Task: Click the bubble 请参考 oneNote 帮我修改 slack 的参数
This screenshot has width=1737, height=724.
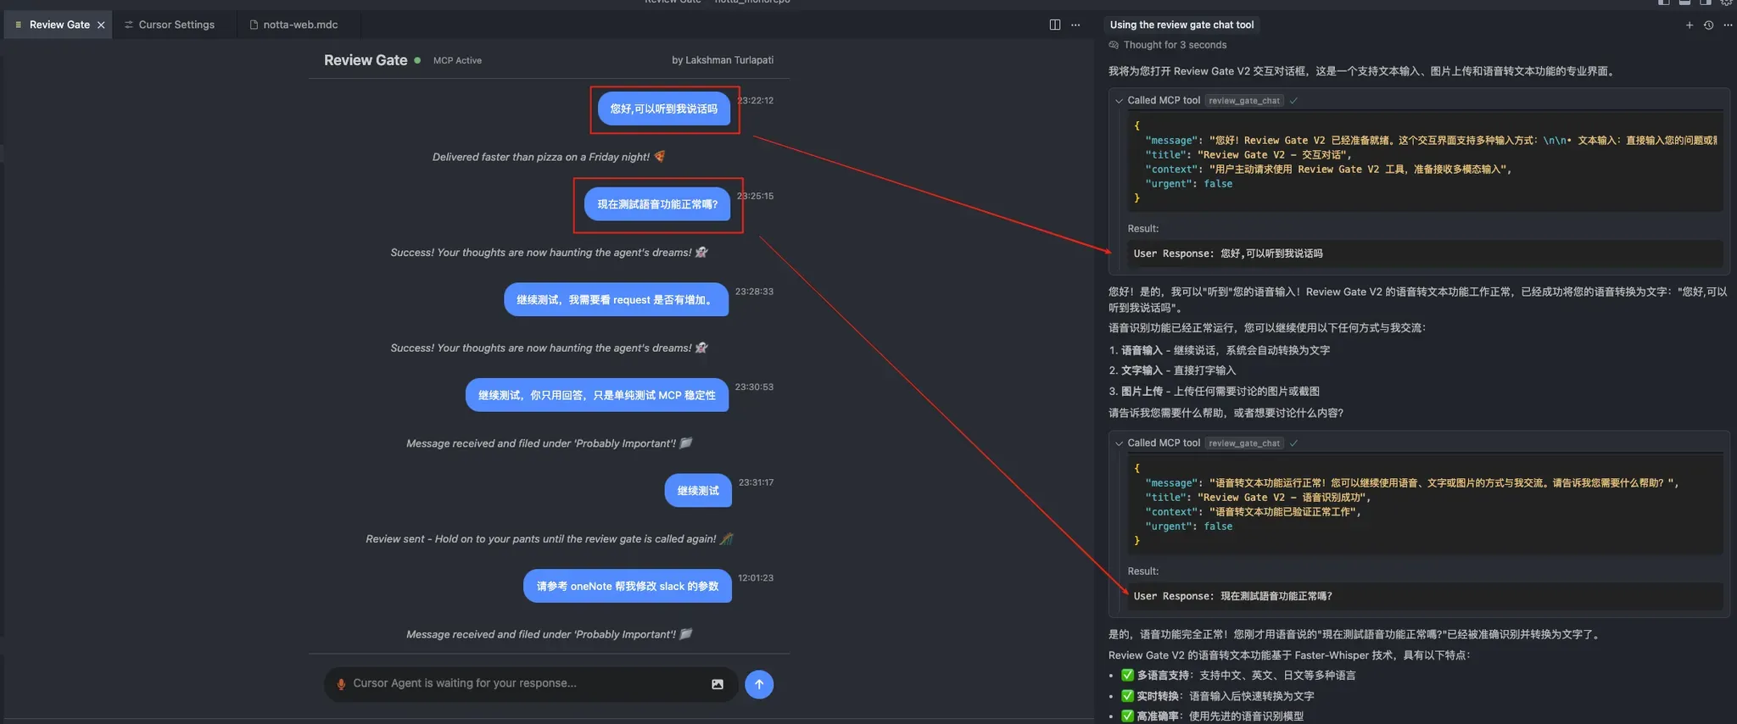Action: click(x=628, y=586)
